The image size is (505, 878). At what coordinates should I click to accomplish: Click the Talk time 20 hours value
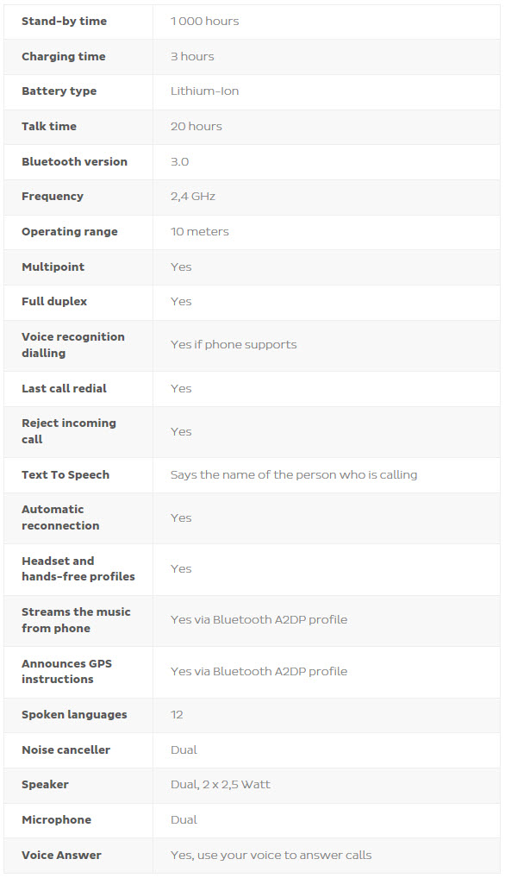point(196,127)
